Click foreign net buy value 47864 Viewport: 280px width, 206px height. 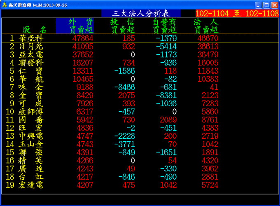click(x=83, y=38)
